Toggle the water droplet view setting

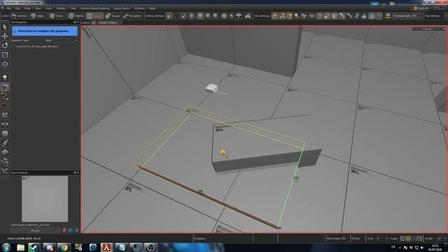point(364,16)
